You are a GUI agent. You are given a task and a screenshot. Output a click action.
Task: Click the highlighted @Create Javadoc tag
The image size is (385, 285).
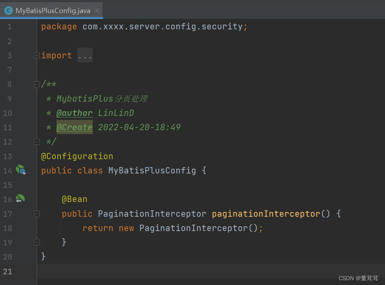coord(74,127)
